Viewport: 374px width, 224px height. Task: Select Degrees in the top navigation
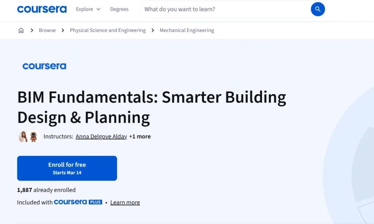[119, 9]
